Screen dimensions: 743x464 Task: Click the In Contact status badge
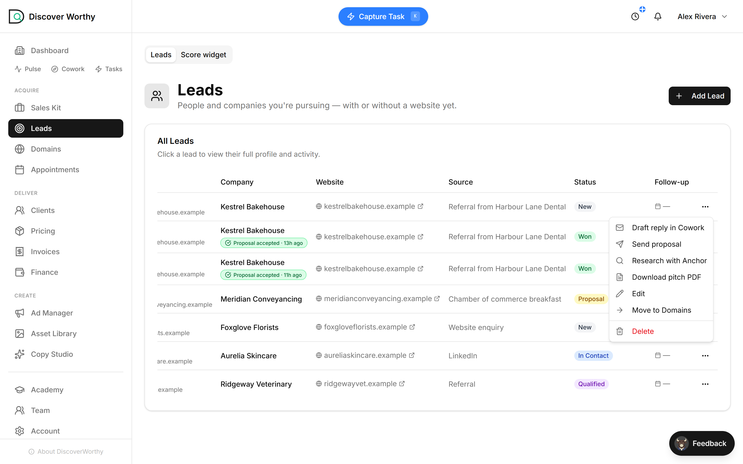click(x=593, y=356)
